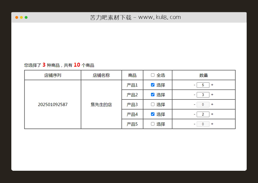Click the 数量 column header
Viewport: 258px width, 183px height.
(x=204, y=75)
